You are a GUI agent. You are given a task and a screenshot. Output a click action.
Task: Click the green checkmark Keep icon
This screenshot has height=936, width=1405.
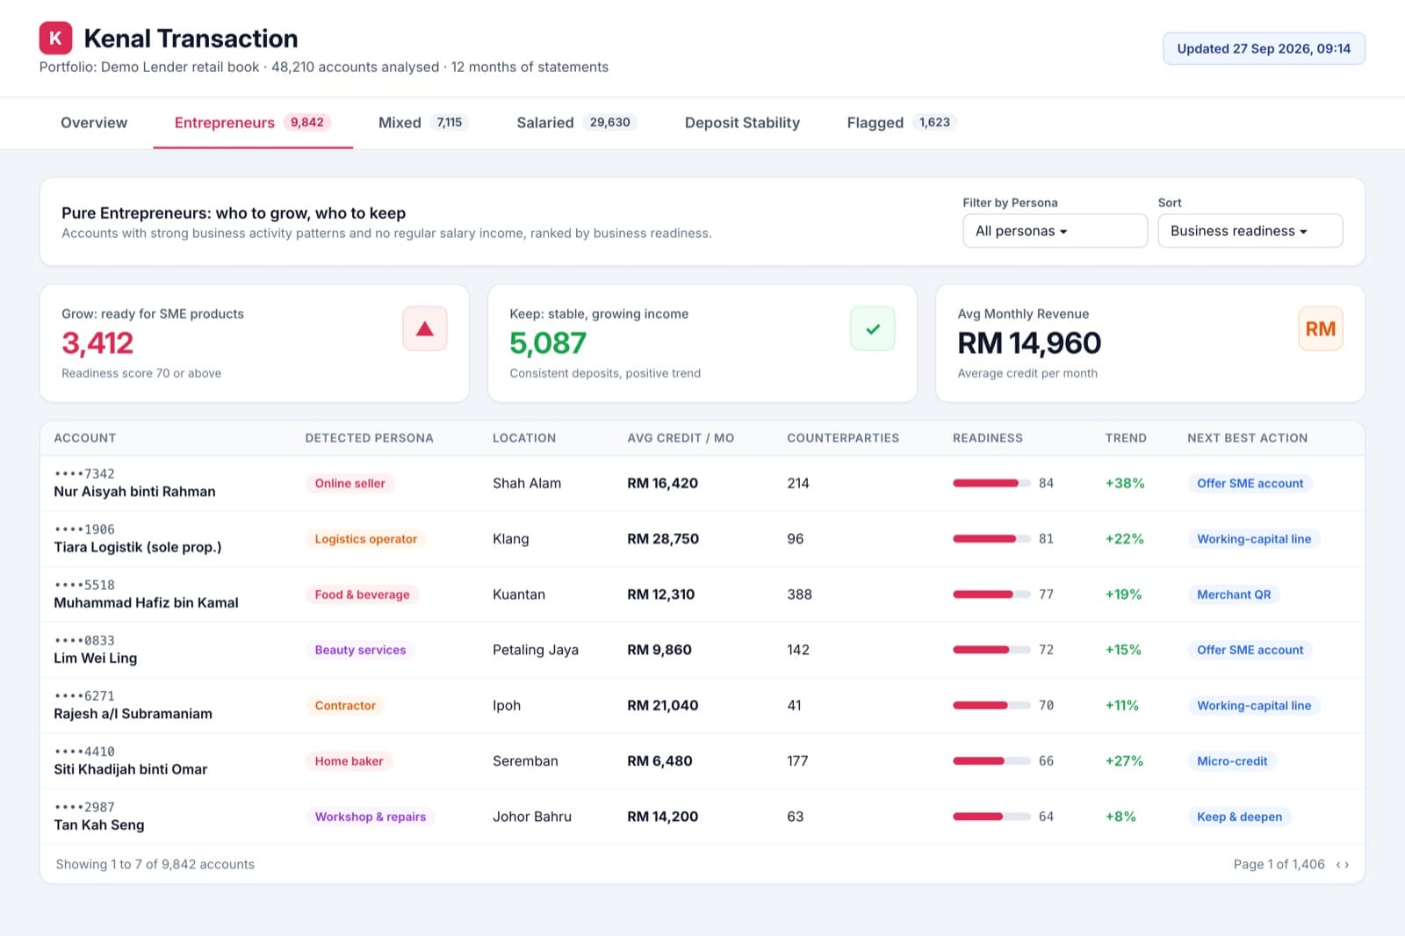(873, 328)
